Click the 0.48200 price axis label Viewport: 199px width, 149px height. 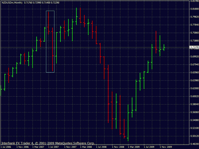[195, 144]
